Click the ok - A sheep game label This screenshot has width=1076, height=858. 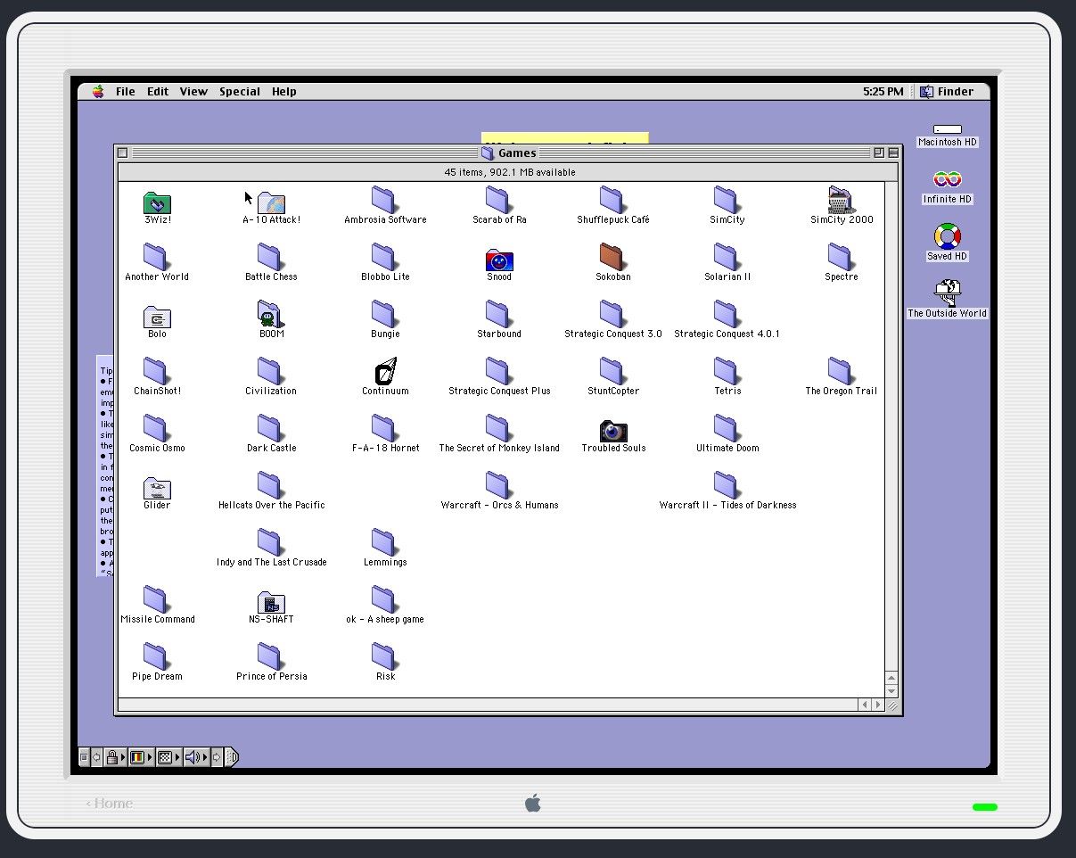coord(385,619)
